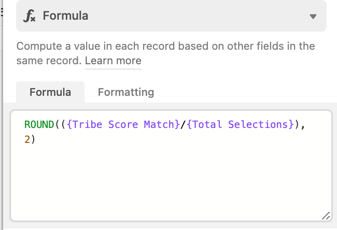This screenshot has height=230, width=337.
Task: Select the Formula tab
Action: [x=50, y=92]
